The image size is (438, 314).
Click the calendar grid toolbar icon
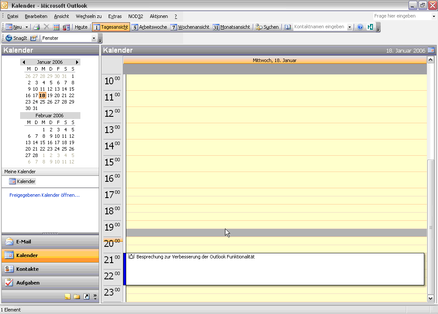[x=56, y=27]
